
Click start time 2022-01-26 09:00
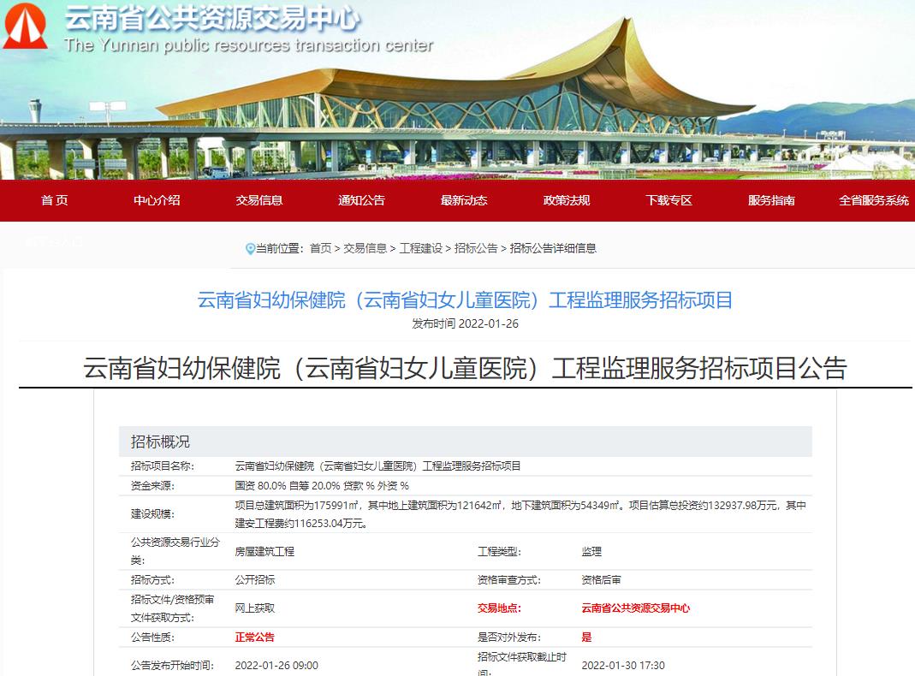276,666
